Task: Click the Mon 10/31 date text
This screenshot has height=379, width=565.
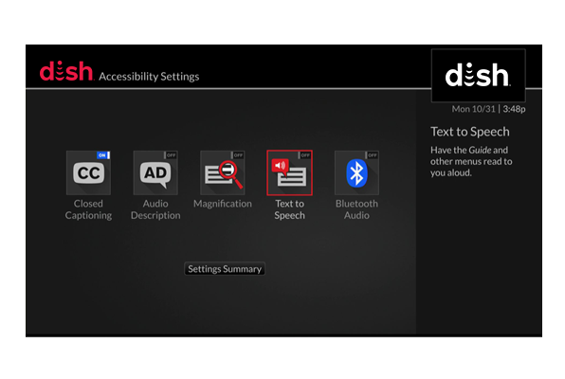Action: pos(473,109)
